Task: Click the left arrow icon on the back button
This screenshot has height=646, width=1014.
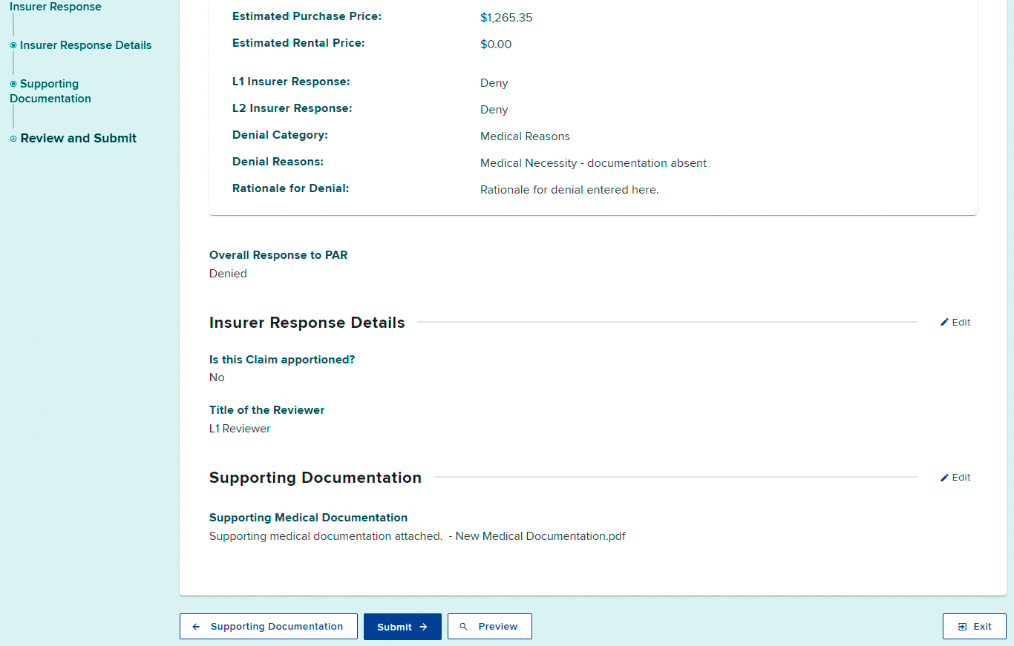Action: coord(196,627)
